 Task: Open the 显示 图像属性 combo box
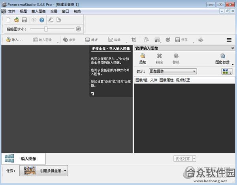(173, 71)
